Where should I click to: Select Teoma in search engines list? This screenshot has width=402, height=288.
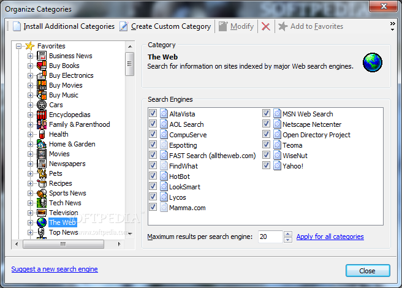coord(292,145)
